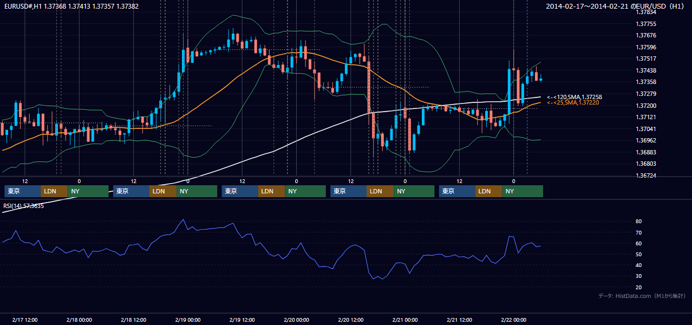This screenshot has width=692, height=325.
Task: Click price axis label 1.36883
Action: [645, 152]
